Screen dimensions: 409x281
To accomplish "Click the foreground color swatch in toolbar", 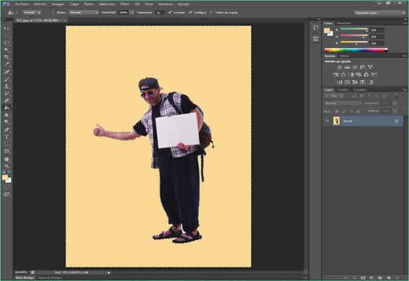I will click(x=5, y=177).
